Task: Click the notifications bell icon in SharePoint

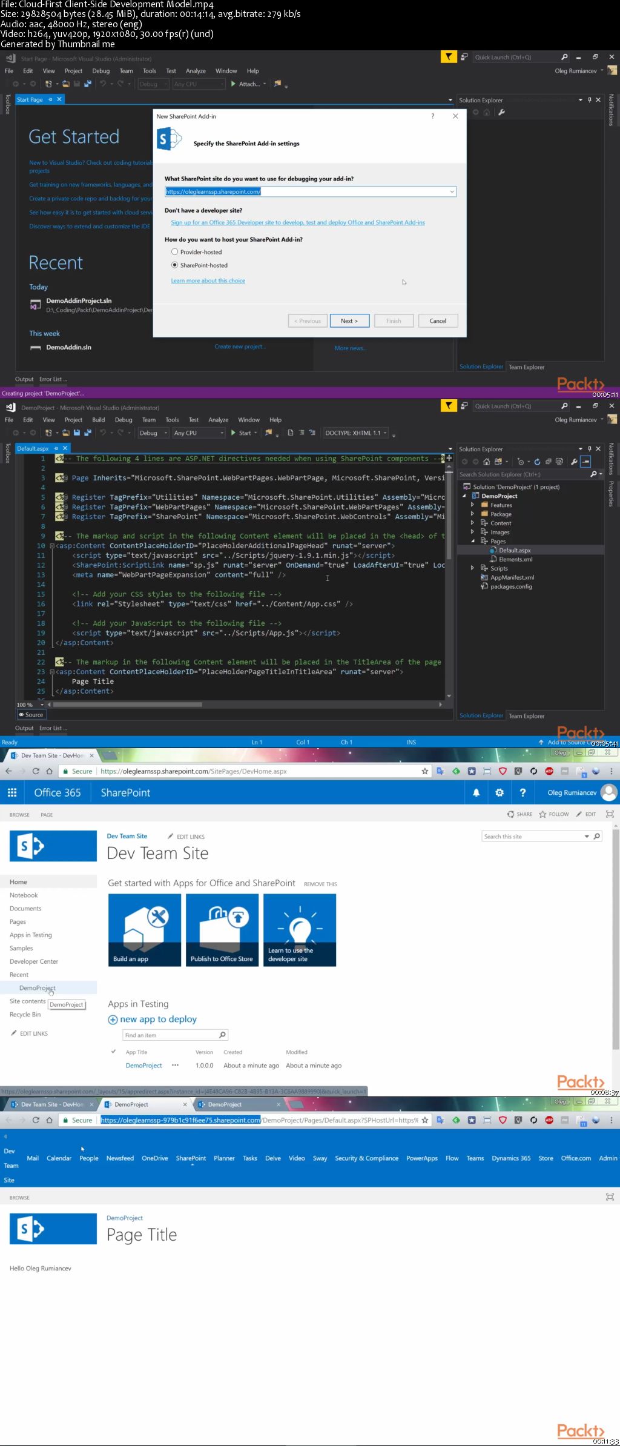Action: tap(476, 792)
